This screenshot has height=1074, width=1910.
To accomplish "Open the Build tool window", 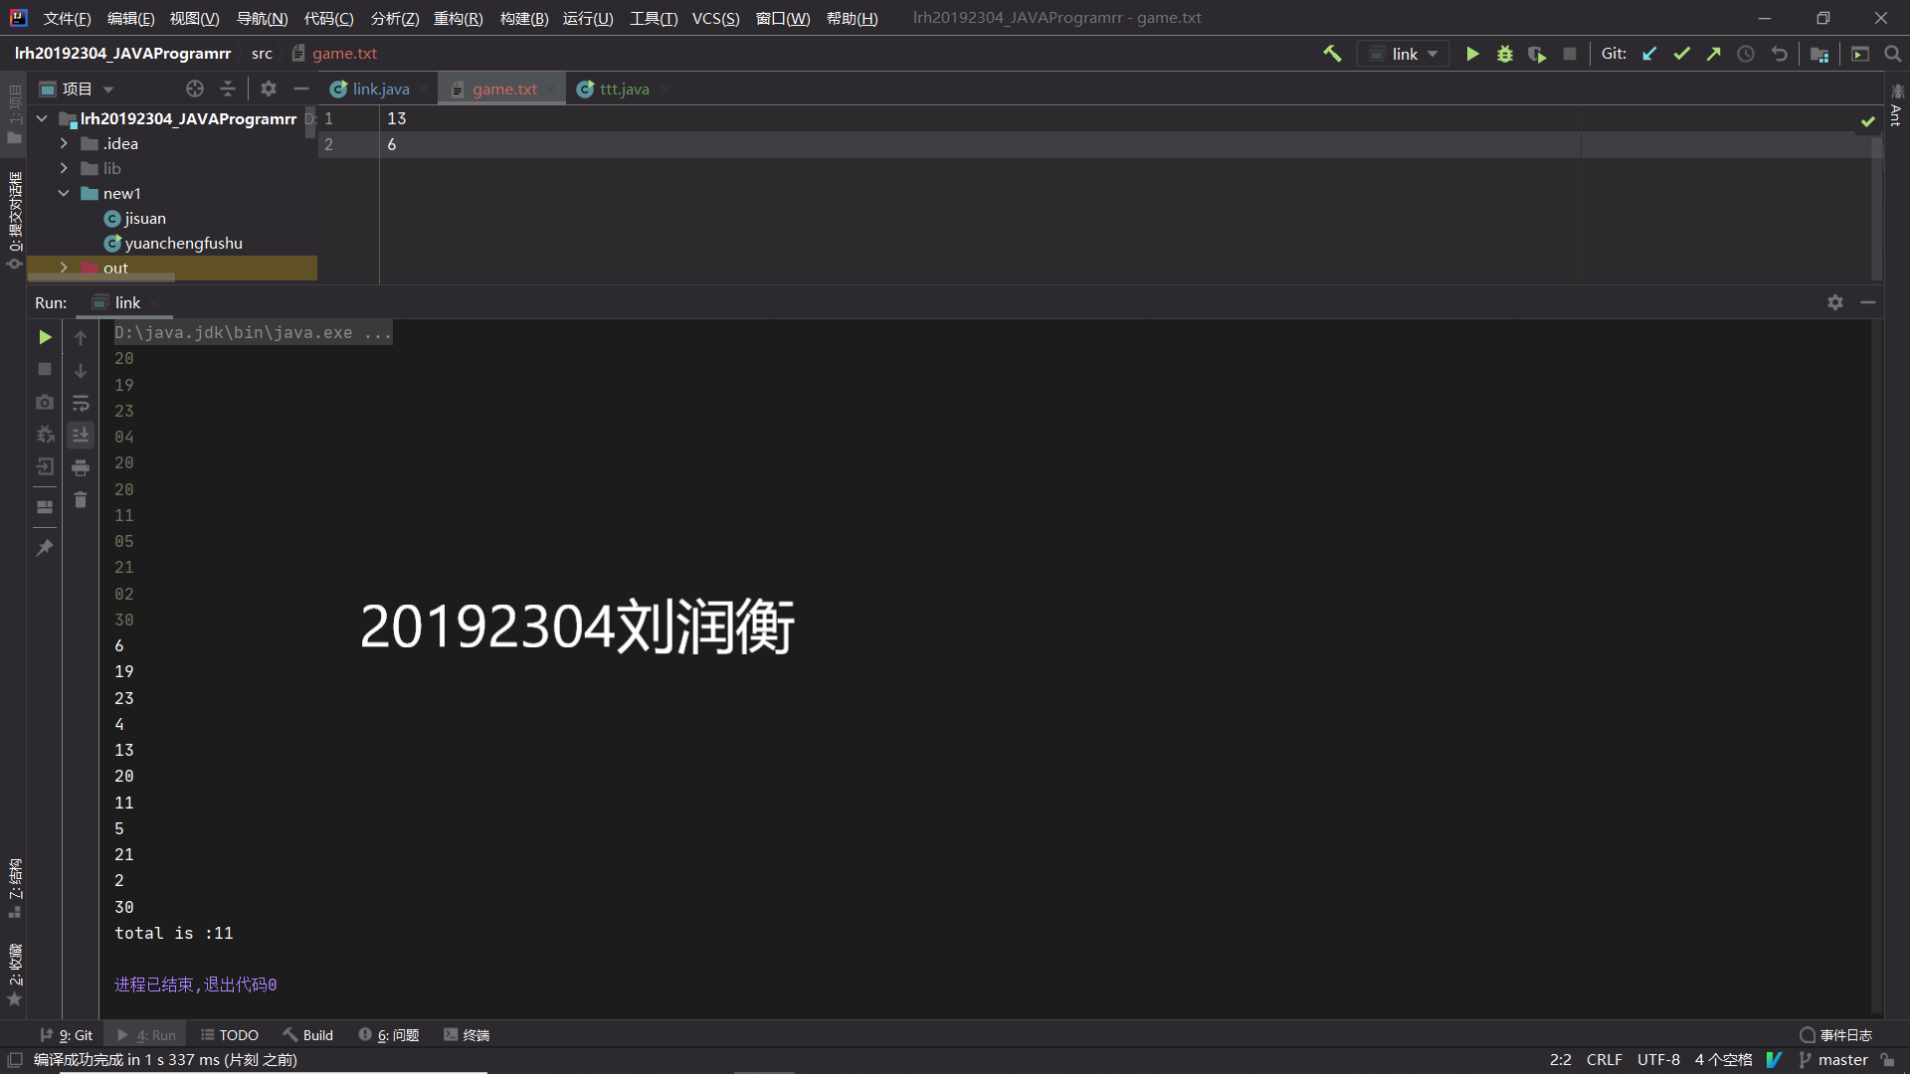I will click(308, 1034).
